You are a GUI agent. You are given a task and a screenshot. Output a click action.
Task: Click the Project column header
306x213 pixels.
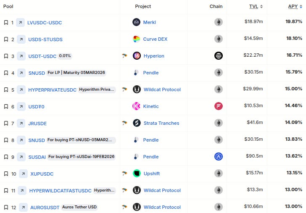point(143,6)
